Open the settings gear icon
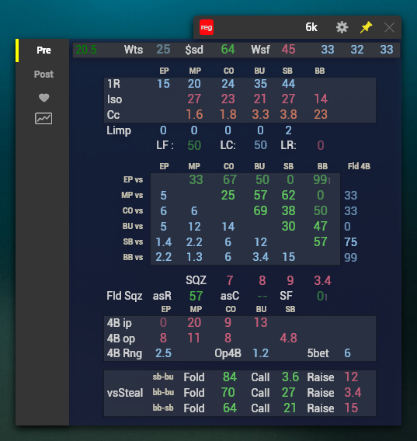417x441 pixels. (342, 27)
